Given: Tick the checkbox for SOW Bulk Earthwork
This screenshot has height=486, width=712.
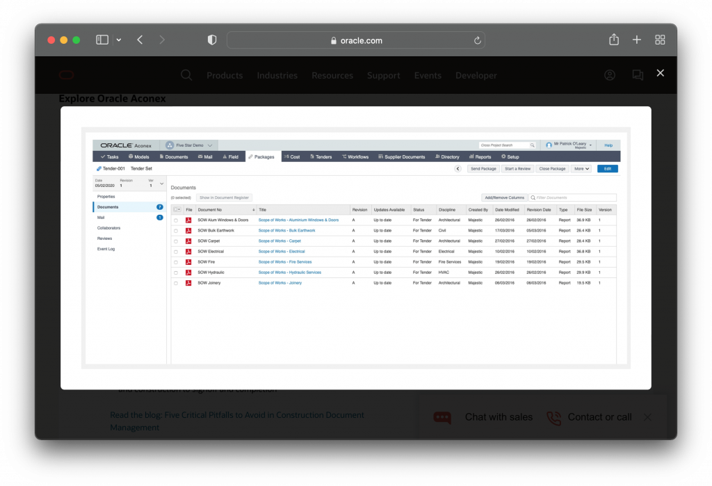Looking at the screenshot, I should tap(176, 231).
